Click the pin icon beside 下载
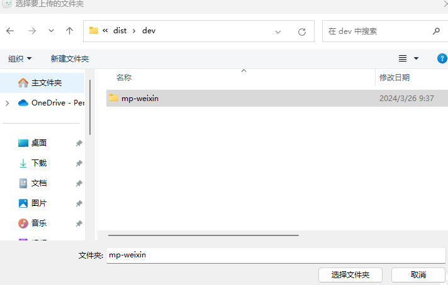Image resolution: width=448 pixels, height=285 pixels. (x=79, y=163)
